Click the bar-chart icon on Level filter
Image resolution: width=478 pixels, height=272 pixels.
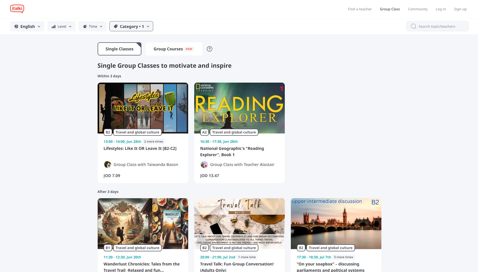(x=54, y=26)
